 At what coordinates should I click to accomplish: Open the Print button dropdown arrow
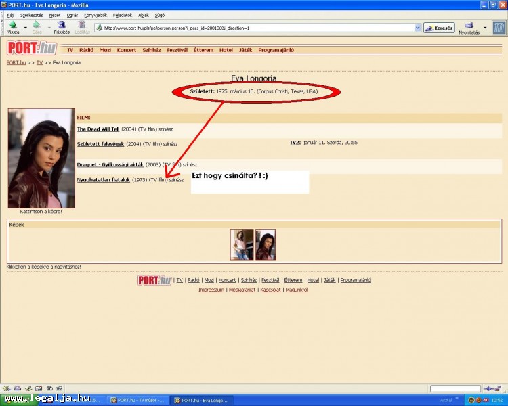tap(484, 28)
